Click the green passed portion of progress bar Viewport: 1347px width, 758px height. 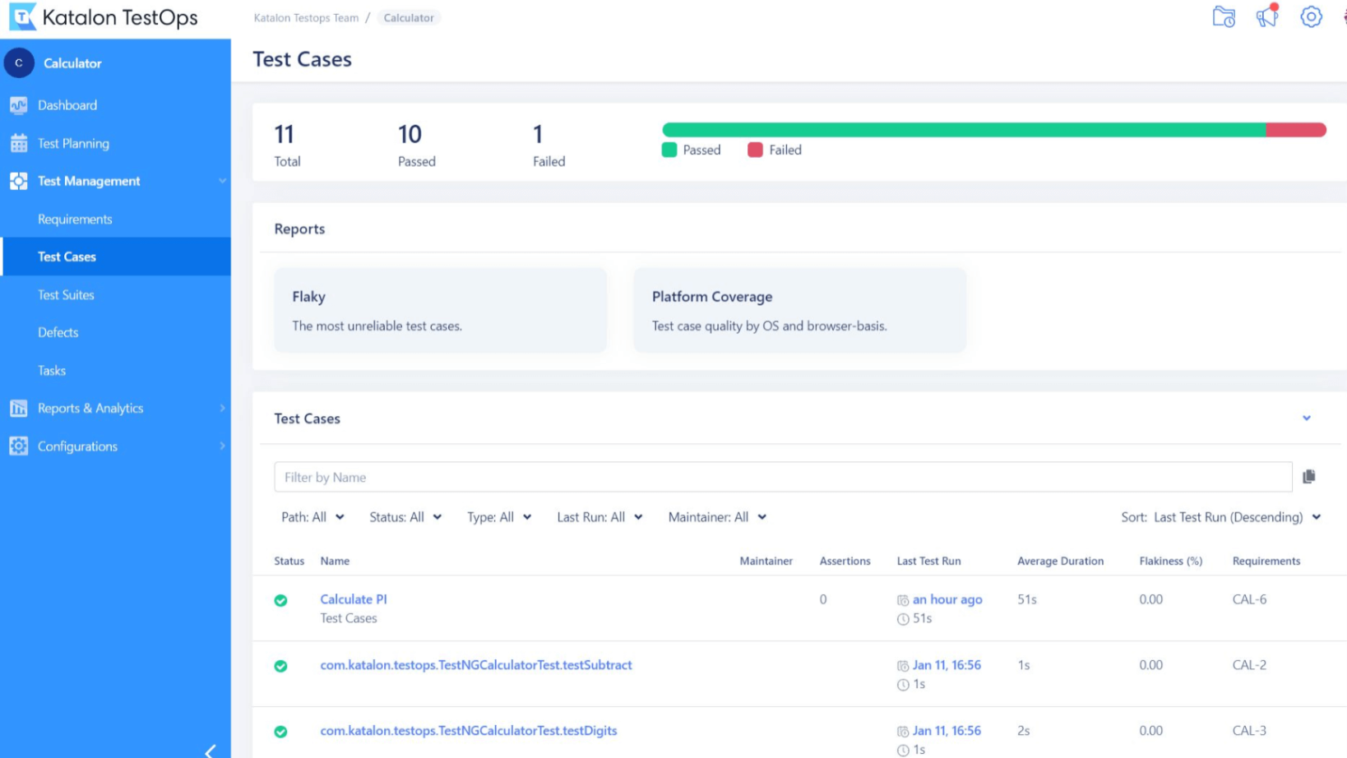point(964,130)
